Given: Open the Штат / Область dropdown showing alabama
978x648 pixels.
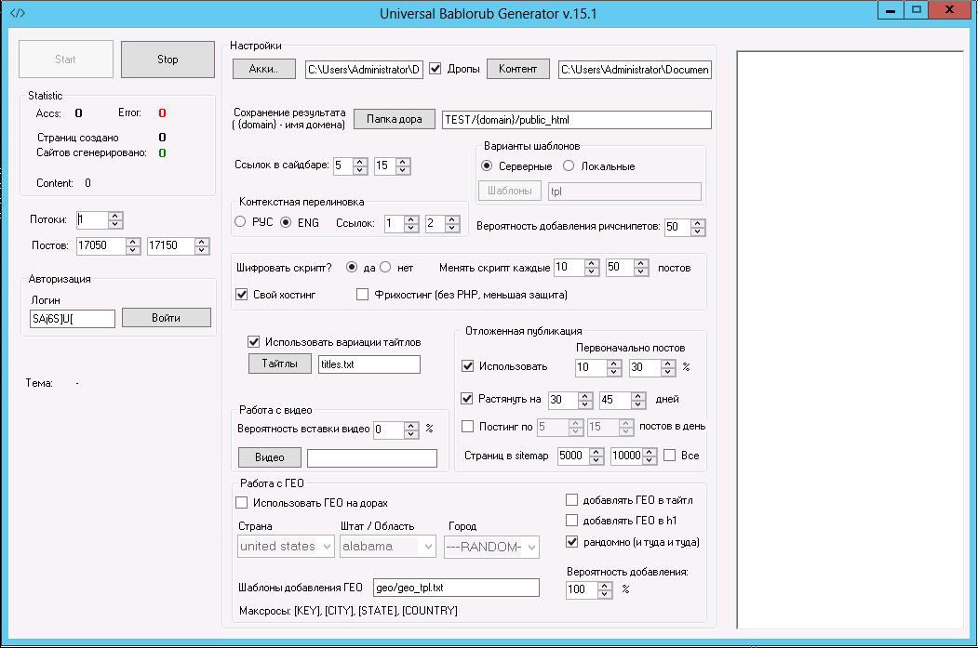Looking at the screenshot, I should click(x=387, y=547).
